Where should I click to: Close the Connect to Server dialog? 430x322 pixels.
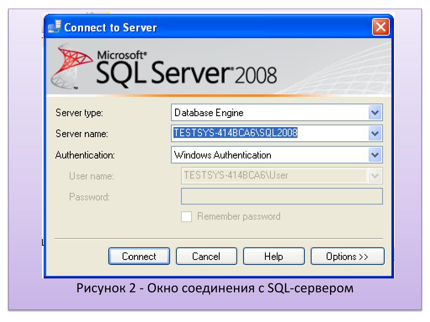[x=380, y=27]
